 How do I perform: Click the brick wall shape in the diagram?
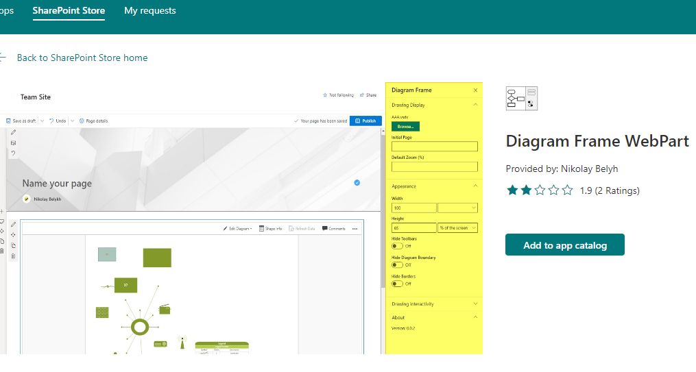pos(102,312)
